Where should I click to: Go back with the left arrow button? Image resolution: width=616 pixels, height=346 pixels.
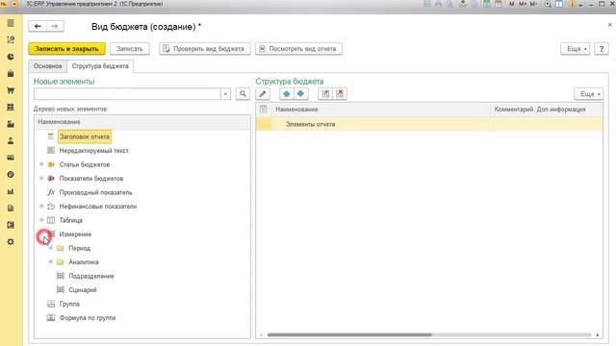38,26
